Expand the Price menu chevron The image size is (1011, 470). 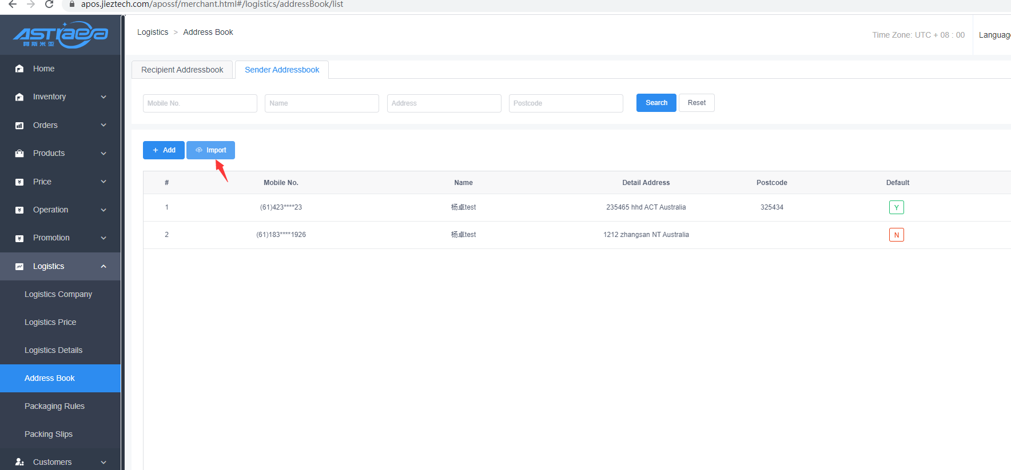click(x=104, y=182)
